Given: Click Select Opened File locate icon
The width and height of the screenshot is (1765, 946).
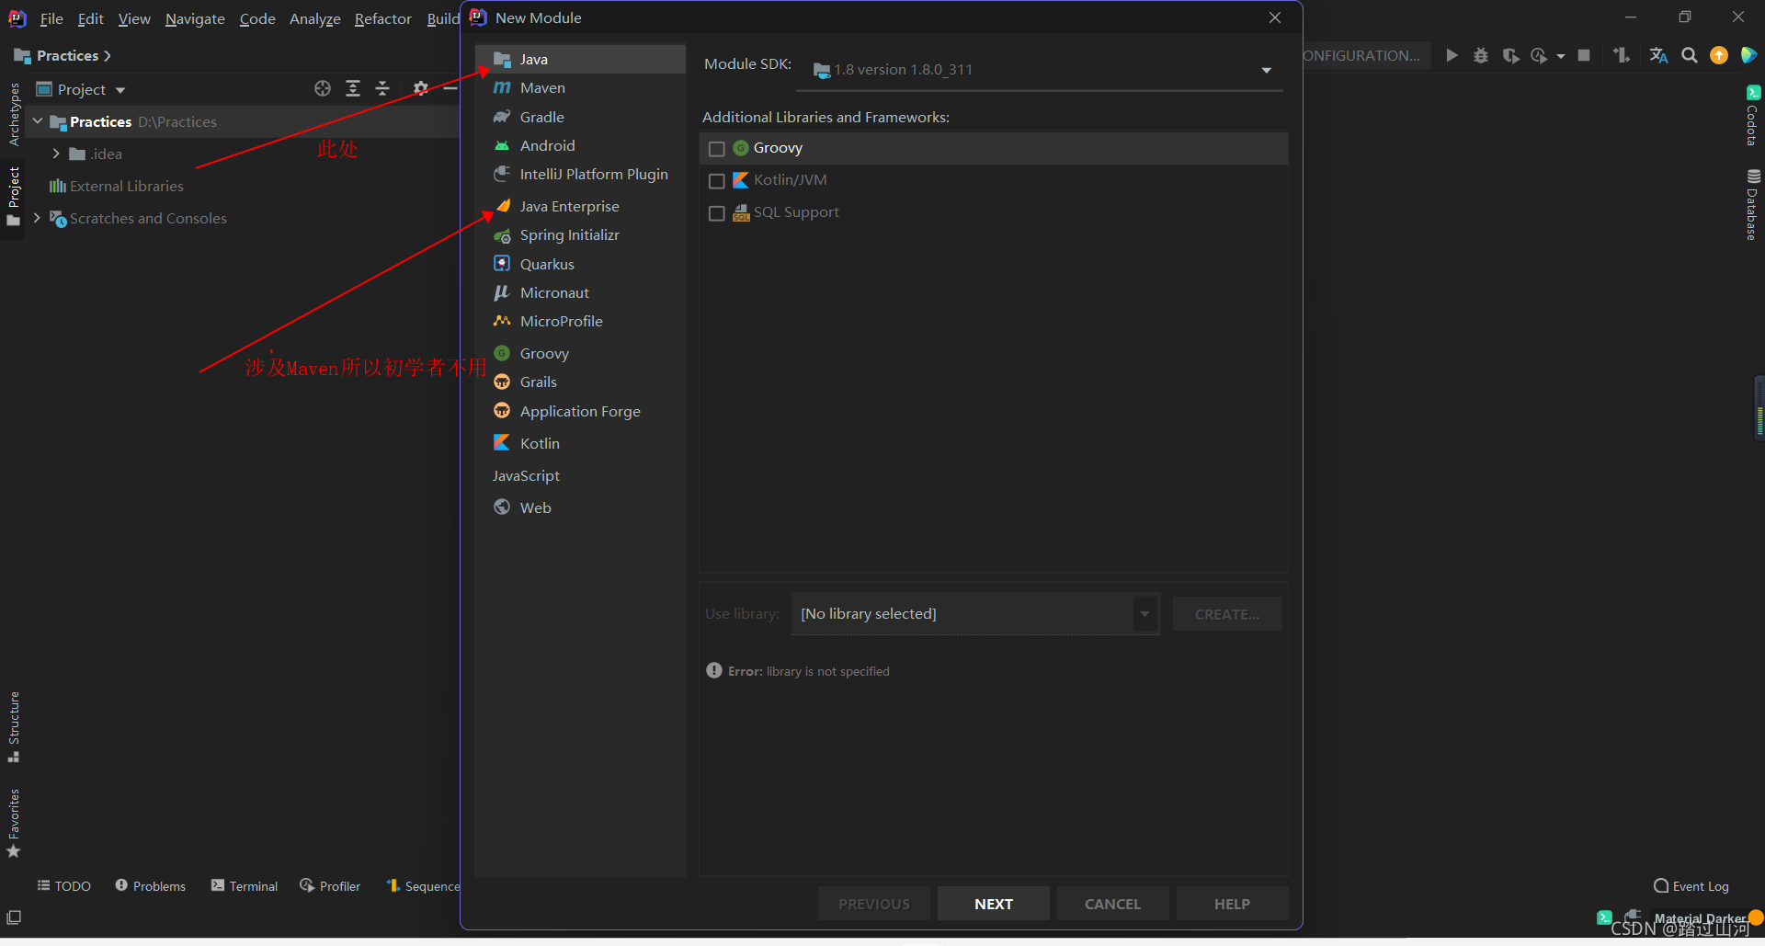Looking at the screenshot, I should [x=323, y=88].
